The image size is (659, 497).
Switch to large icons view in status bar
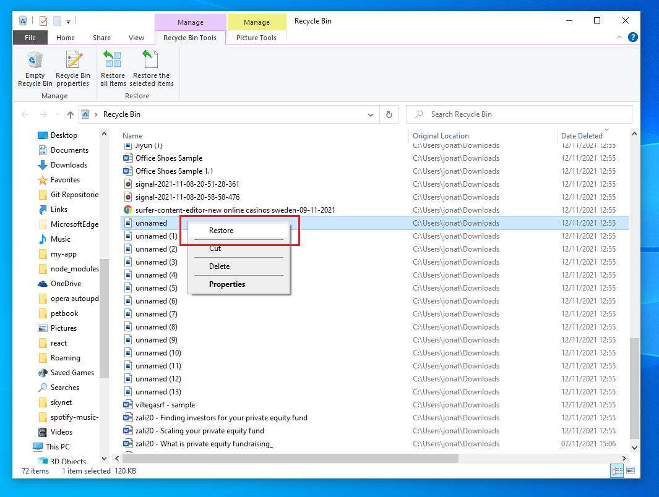(630, 471)
